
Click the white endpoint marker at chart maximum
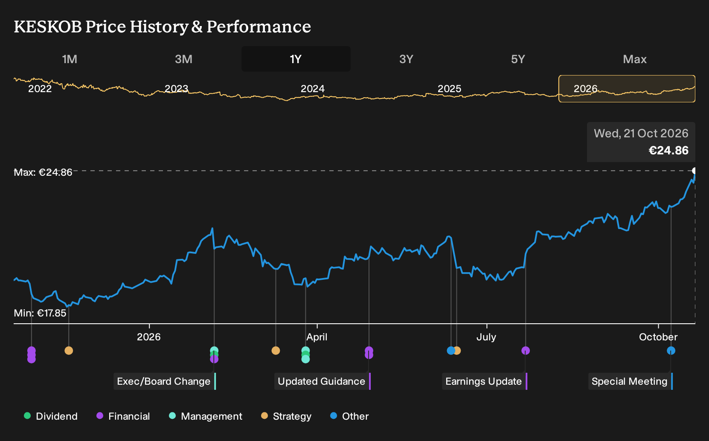[x=694, y=171]
